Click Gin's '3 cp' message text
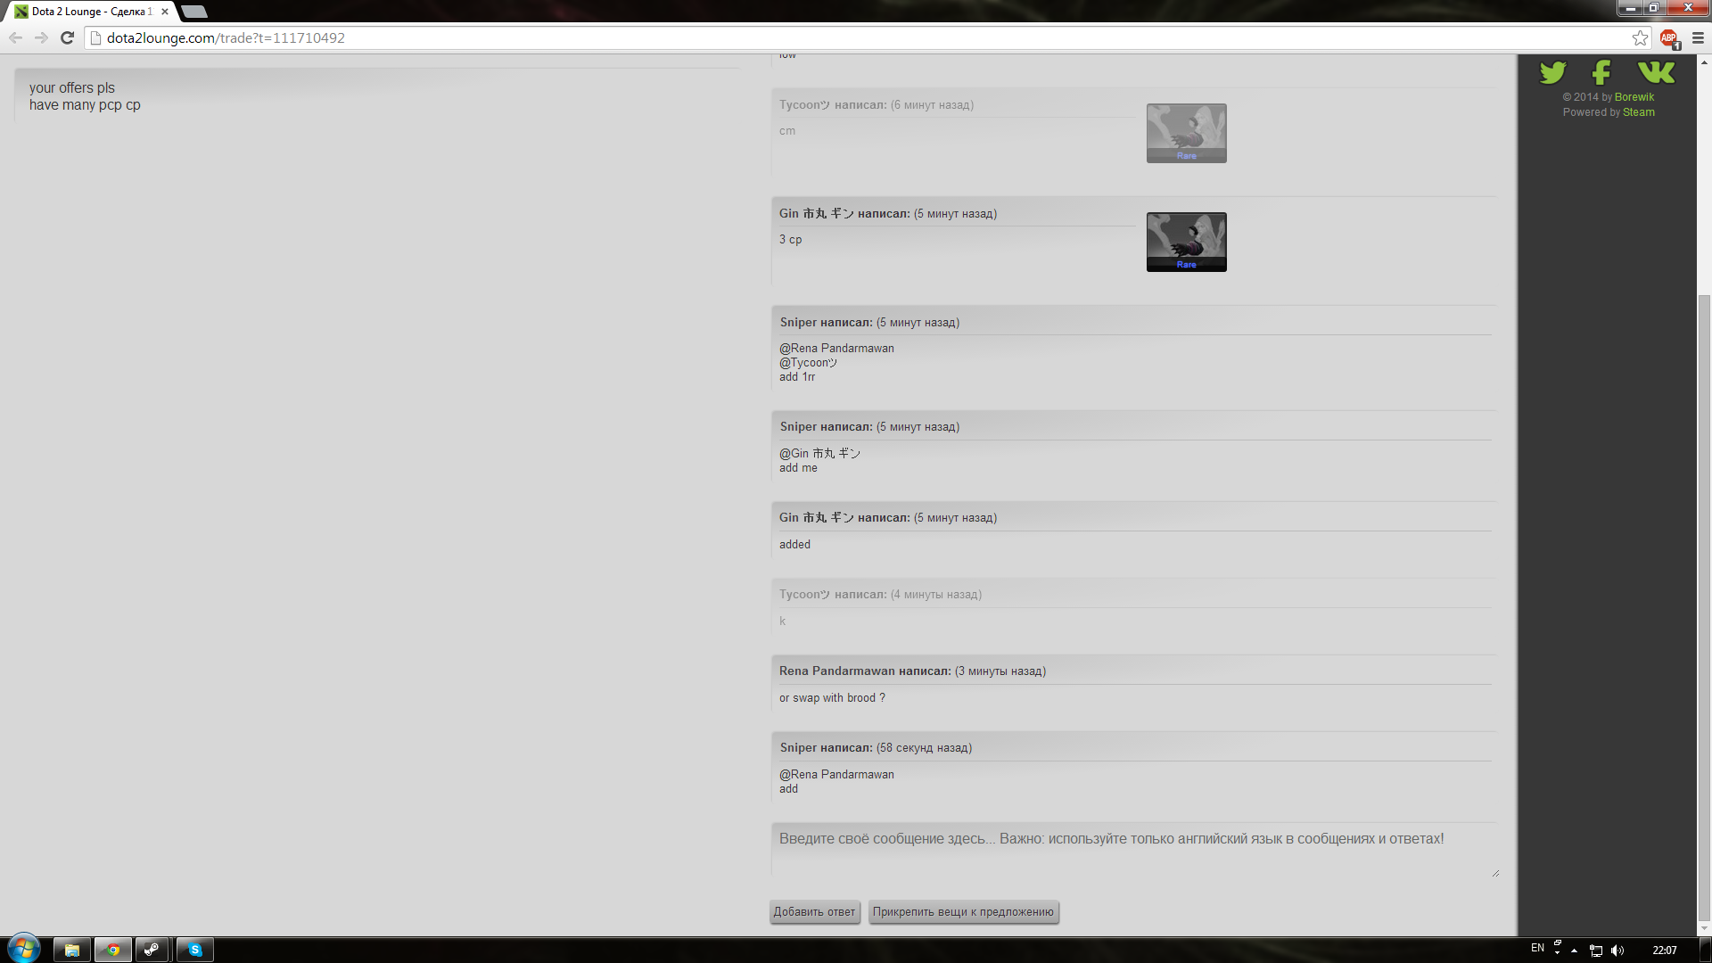The image size is (1712, 963). tap(790, 239)
